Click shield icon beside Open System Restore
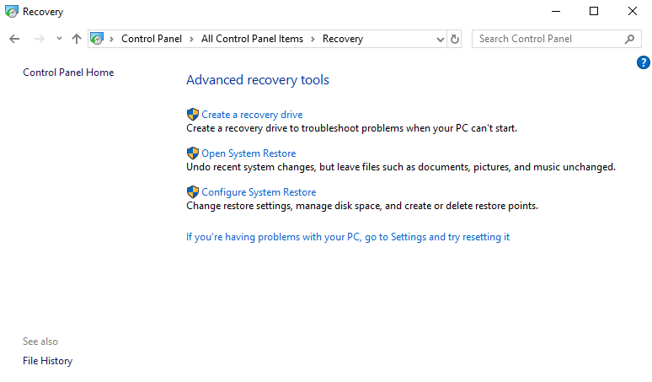This screenshot has width=652, height=382. (x=192, y=153)
